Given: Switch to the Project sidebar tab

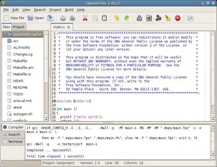Looking at the screenshot, I should pyautogui.click(x=18, y=27).
